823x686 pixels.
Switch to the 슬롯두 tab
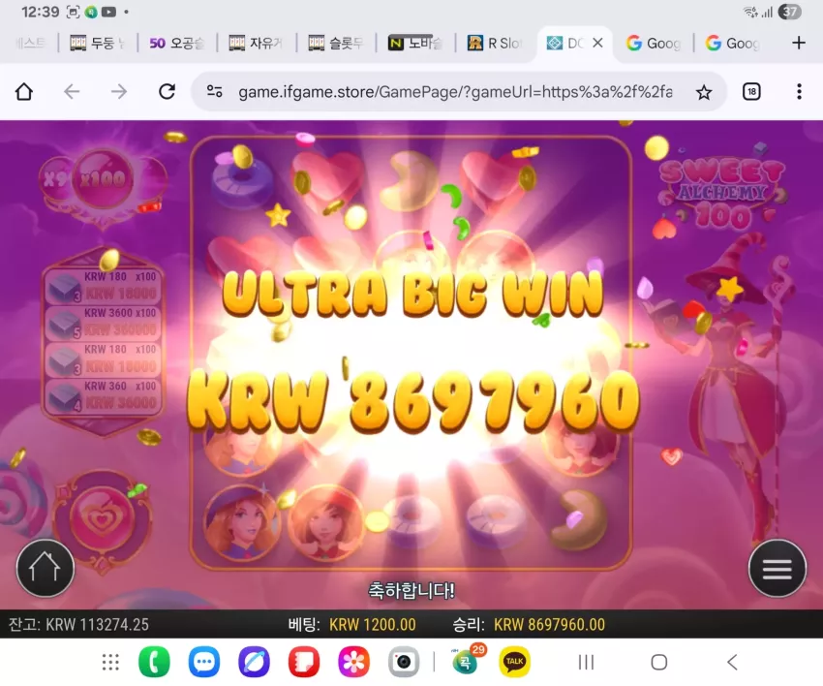coord(336,43)
